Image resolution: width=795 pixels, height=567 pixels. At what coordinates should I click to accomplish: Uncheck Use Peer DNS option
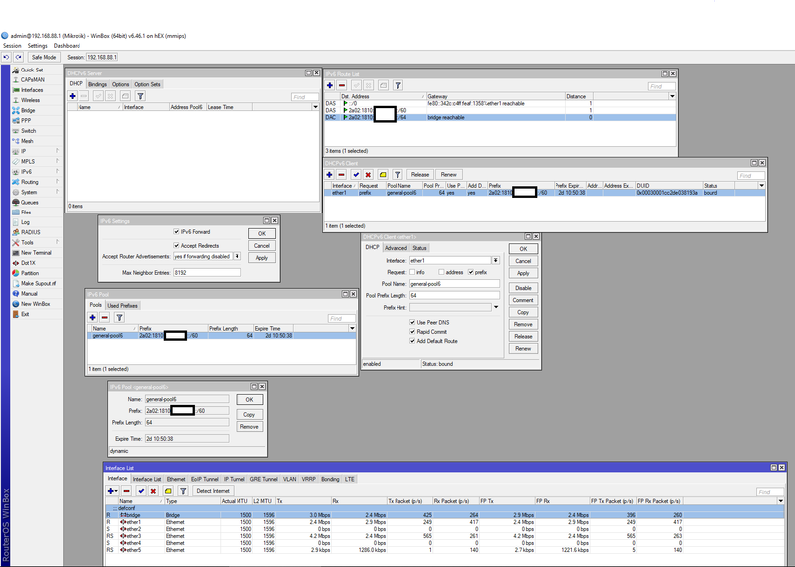(412, 322)
